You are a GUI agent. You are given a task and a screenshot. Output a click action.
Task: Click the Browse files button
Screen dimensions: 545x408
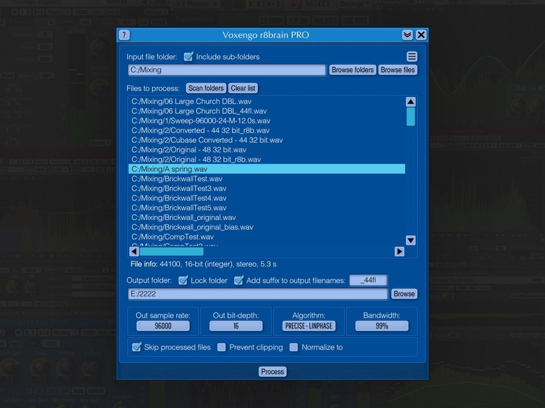pos(397,70)
